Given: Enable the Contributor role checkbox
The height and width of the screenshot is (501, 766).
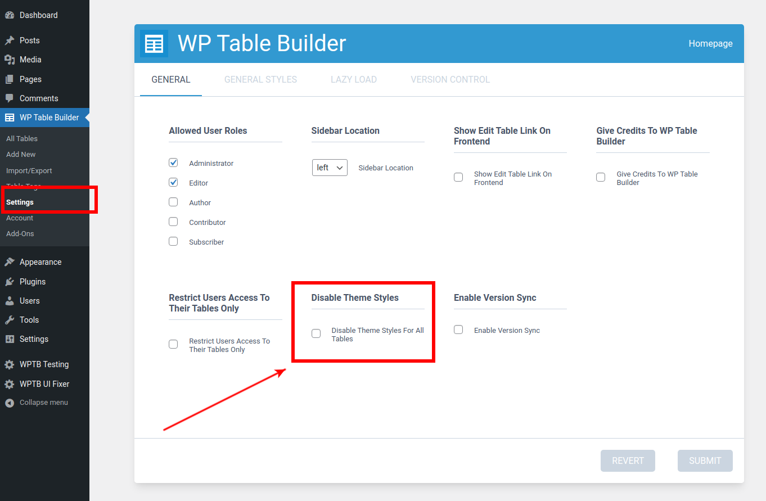Looking at the screenshot, I should click(173, 222).
